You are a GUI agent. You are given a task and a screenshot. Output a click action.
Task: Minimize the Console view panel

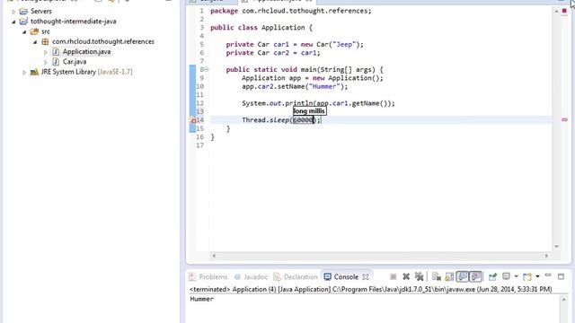tap(548, 275)
